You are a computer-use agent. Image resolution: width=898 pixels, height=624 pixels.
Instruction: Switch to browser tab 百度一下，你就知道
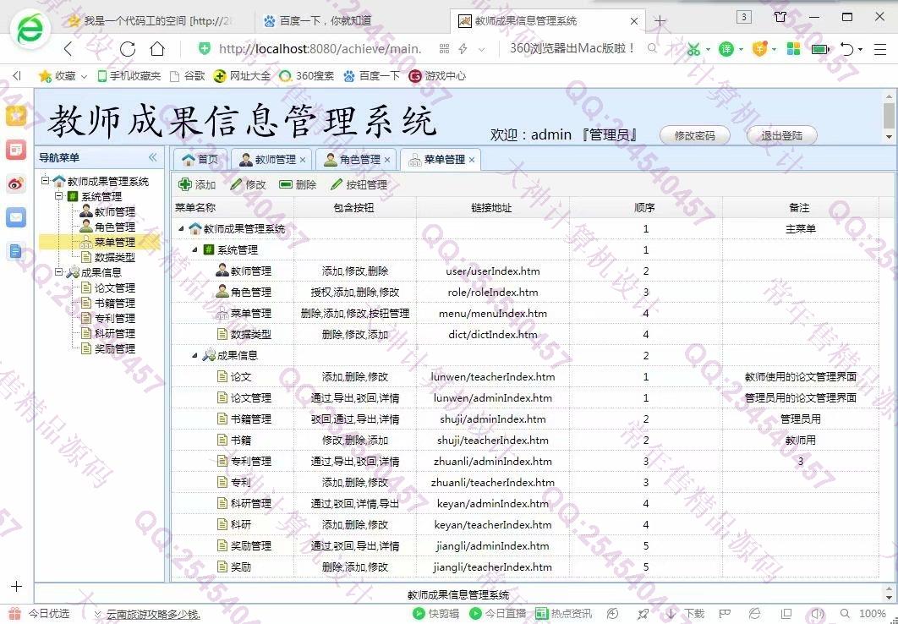coord(325,21)
